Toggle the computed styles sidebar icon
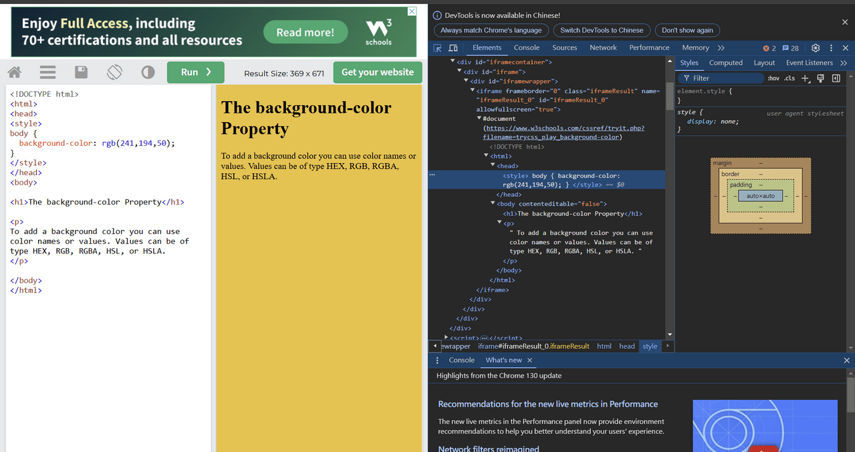Viewport: 855px width, 452px height. tap(836, 78)
